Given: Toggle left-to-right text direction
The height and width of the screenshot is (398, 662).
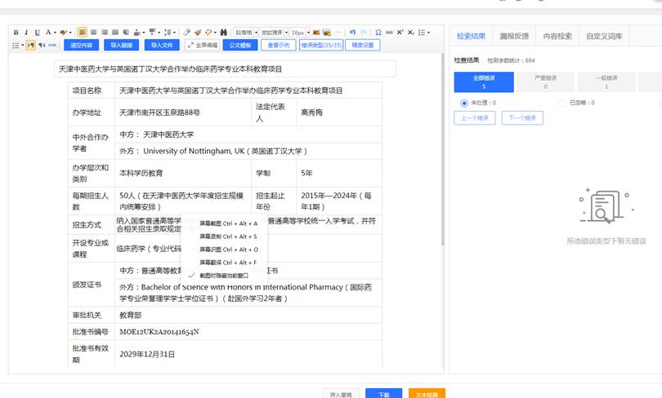Looking at the screenshot, I should 30,45.
